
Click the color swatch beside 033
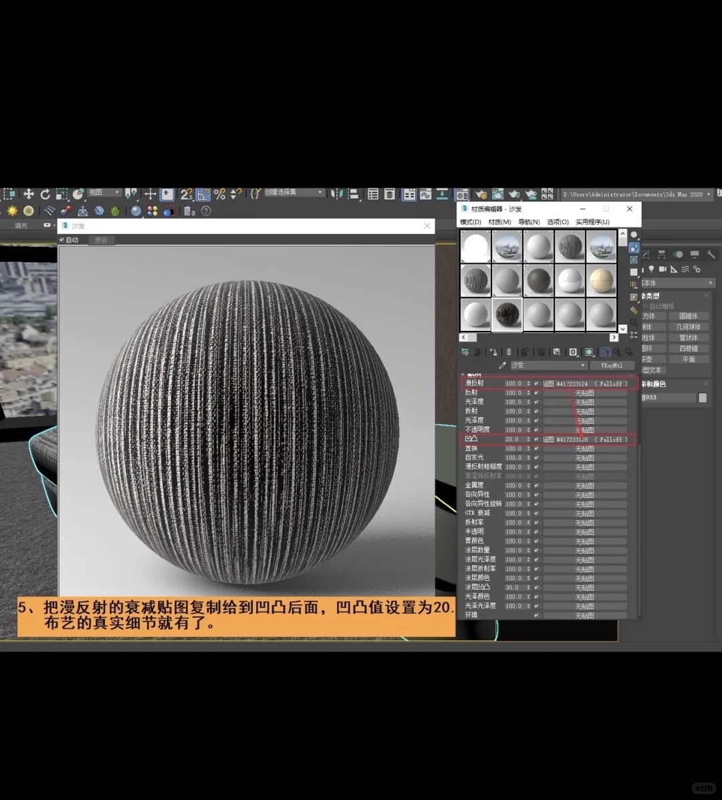[x=703, y=398]
